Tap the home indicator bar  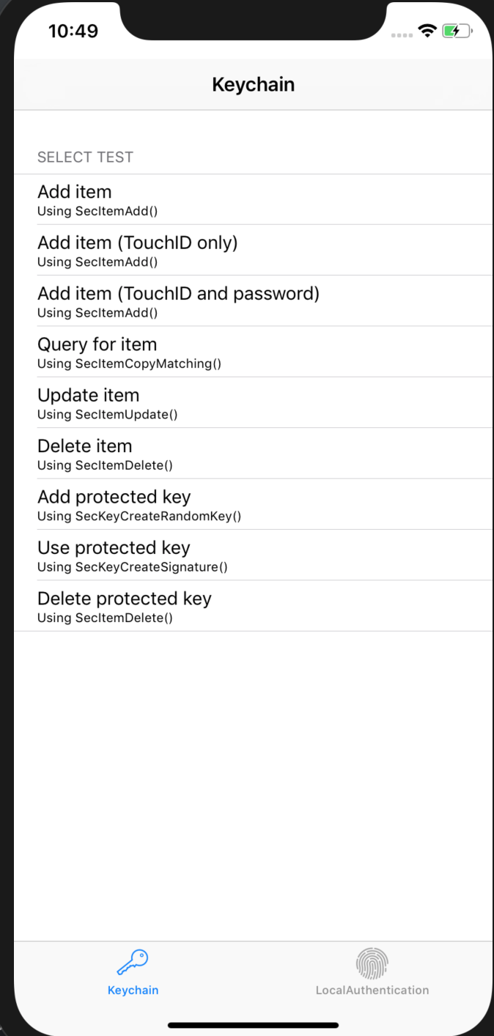253,1024
